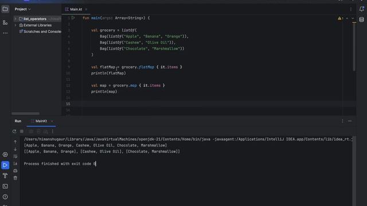Click 'println(flatMap)' statement
This screenshot has width=367, height=206.
108,73
